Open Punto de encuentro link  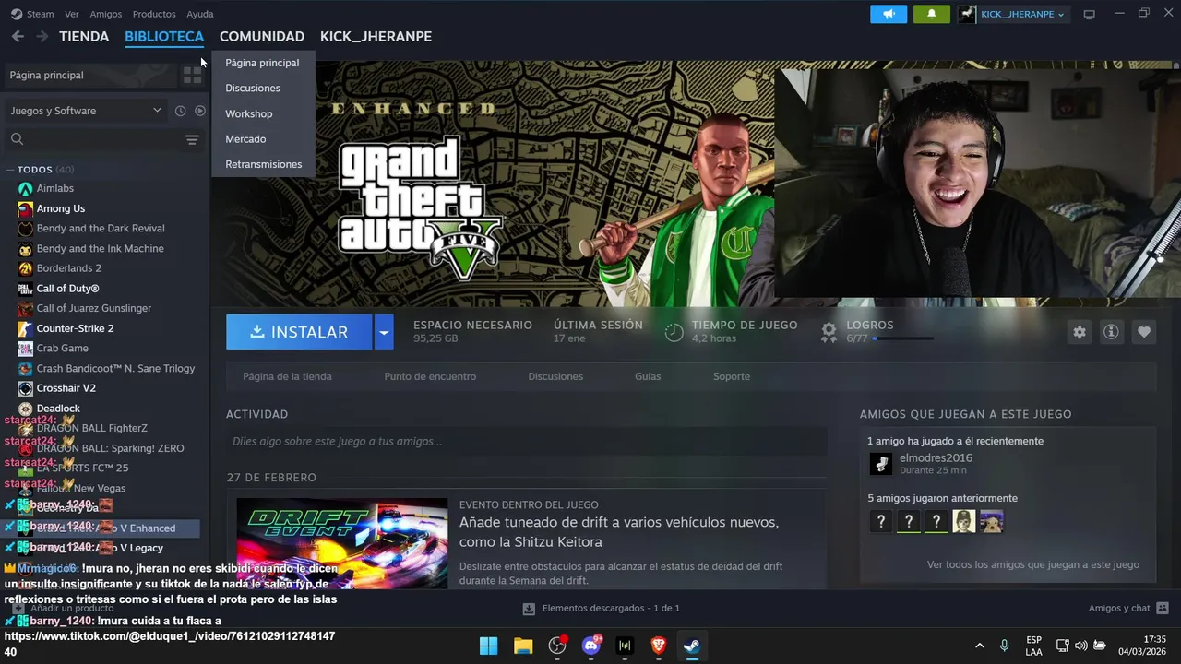pos(430,376)
